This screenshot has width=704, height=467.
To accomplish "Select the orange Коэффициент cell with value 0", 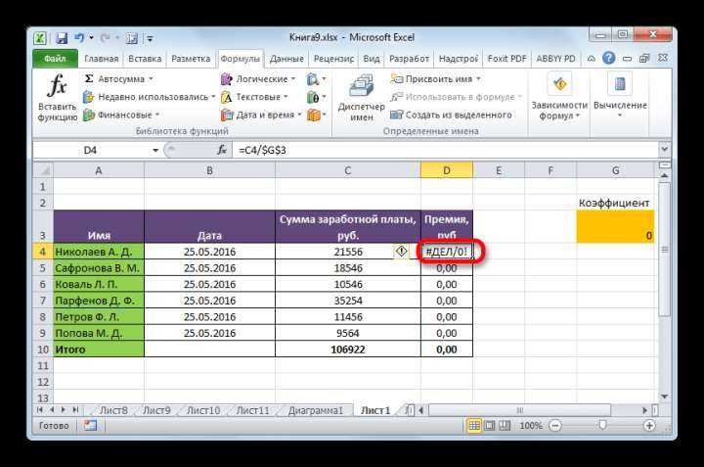I will click(x=615, y=227).
